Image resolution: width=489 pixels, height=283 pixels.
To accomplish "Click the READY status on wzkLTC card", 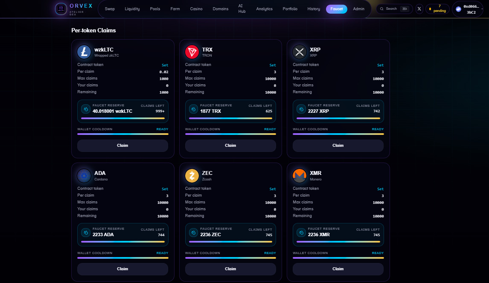I will [162, 129].
